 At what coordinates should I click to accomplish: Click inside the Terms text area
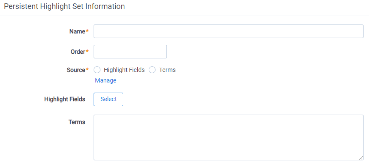(228, 137)
